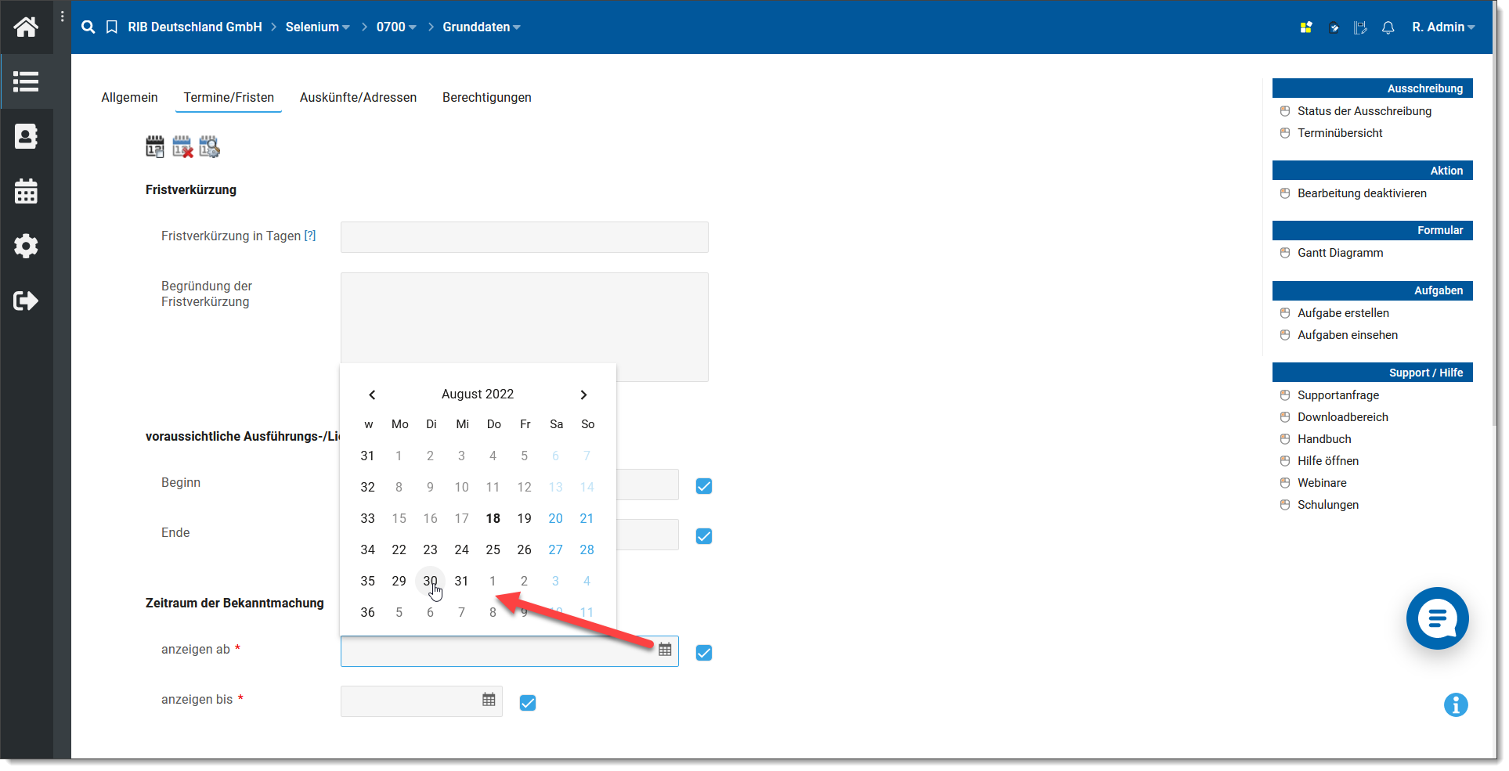Select day 31 in the calendar

point(461,581)
